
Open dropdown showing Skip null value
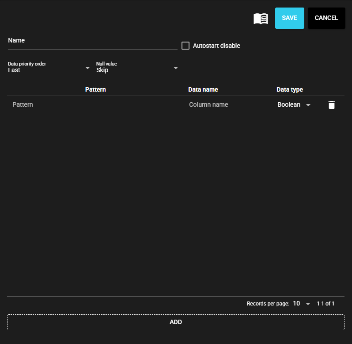[x=132, y=70]
